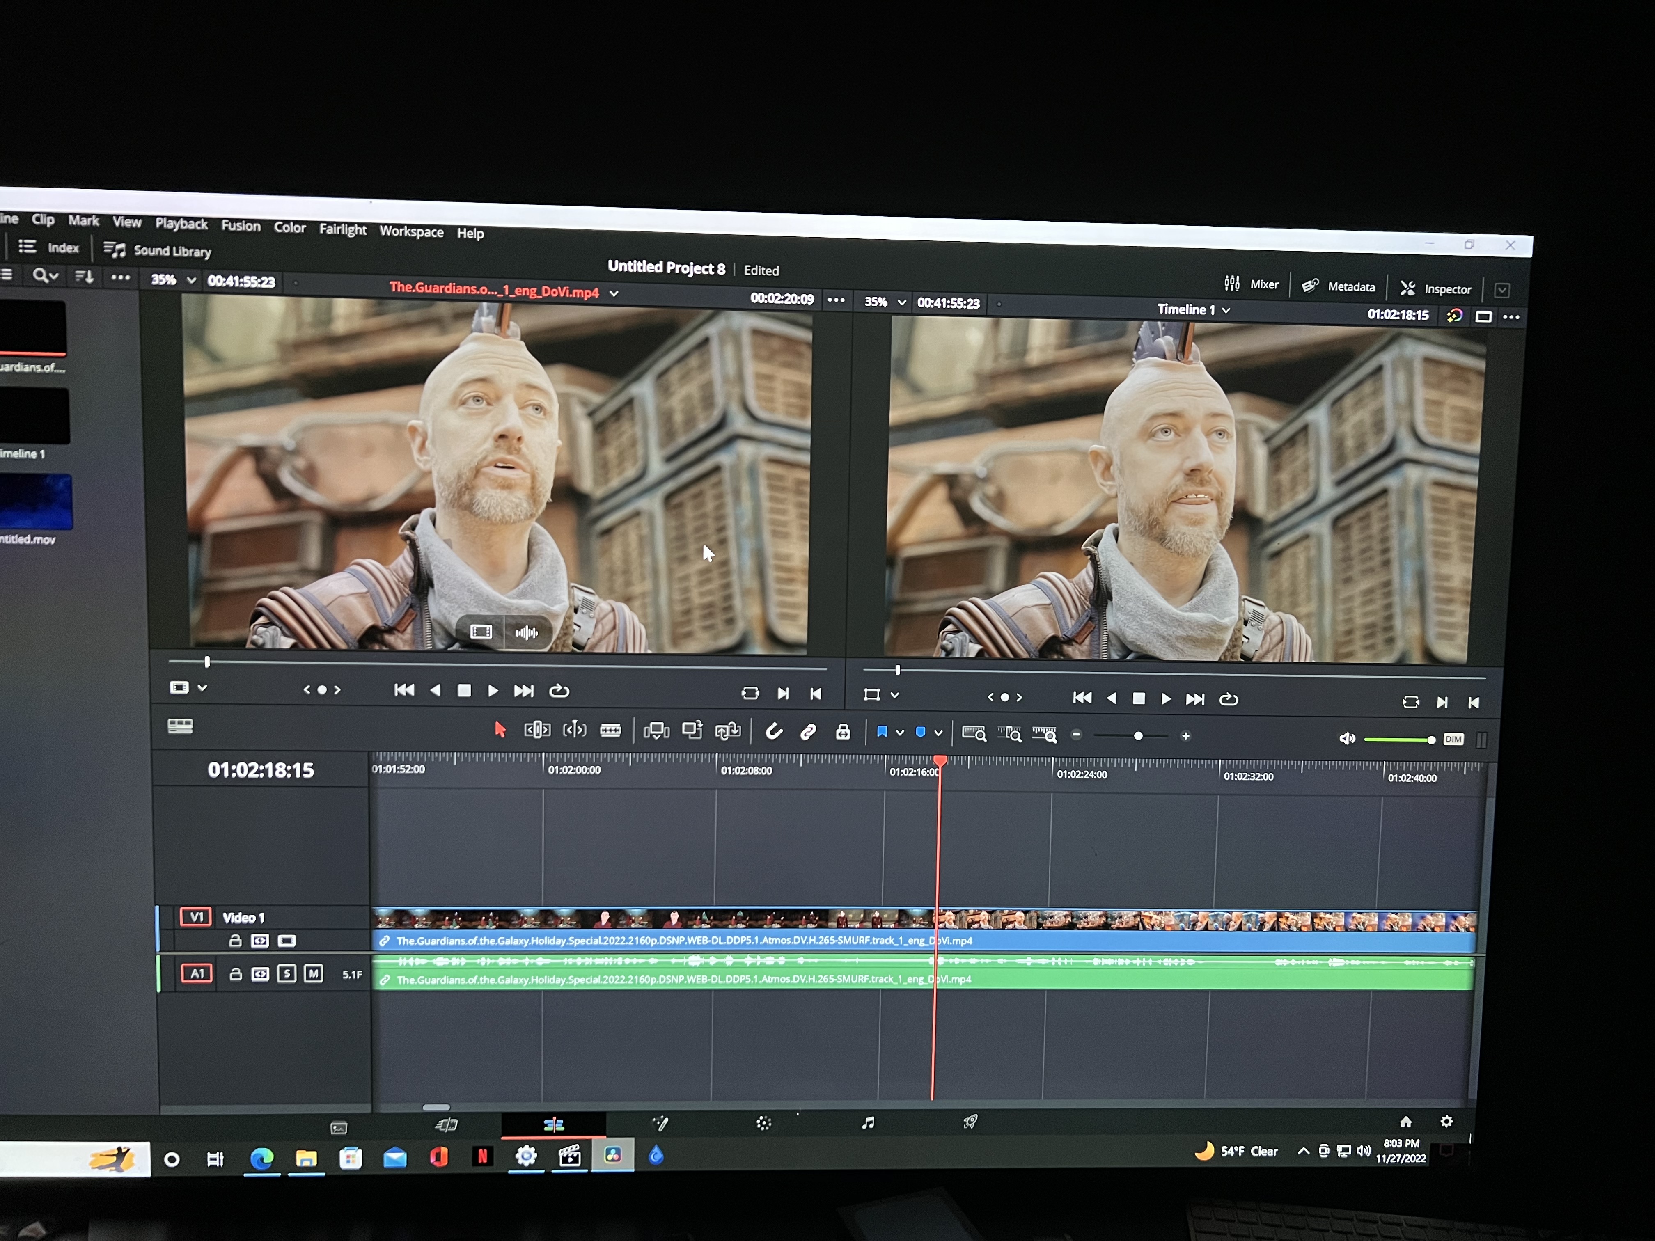The height and width of the screenshot is (1241, 1655).
Task: Select the Blade Edit Mode tool
Action: [610, 731]
